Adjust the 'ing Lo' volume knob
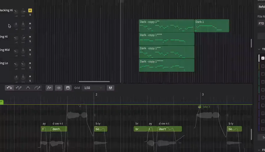Viewport: 265px width, 152px height. point(16,64)
